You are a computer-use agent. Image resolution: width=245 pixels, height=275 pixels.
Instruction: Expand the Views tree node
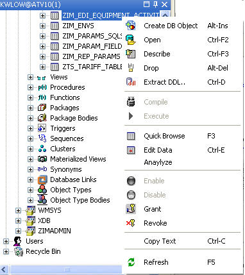pos(30,77)
